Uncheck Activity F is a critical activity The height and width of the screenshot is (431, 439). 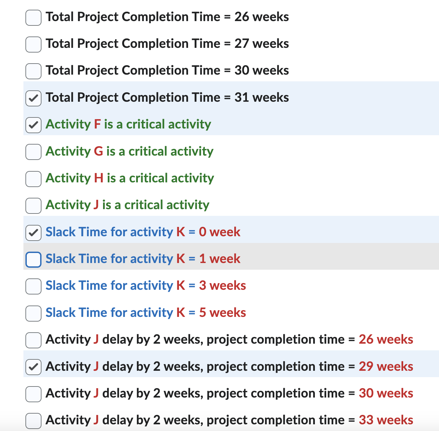tap(33, 125)
